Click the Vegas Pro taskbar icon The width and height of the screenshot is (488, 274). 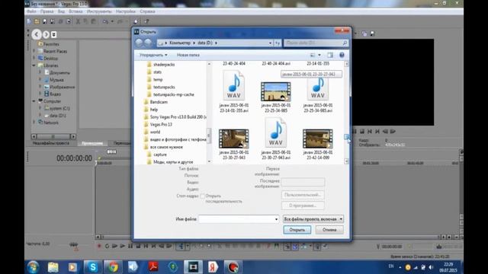(x=193, y=267)
